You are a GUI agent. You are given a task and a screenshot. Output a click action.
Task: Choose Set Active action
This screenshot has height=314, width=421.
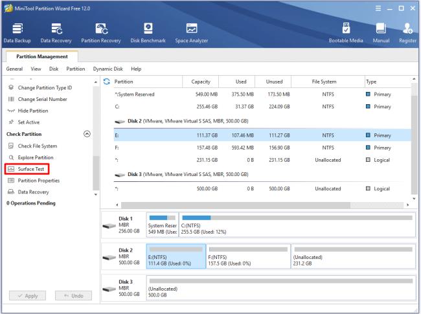tap(23, 122)
